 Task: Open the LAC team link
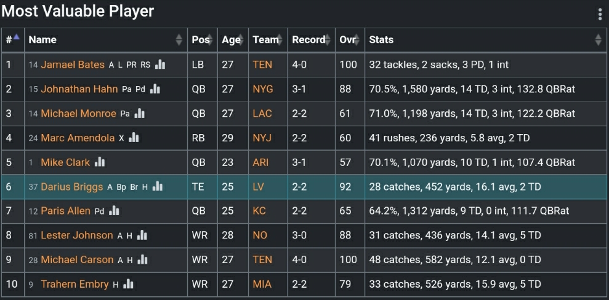(x=262, y=114)
